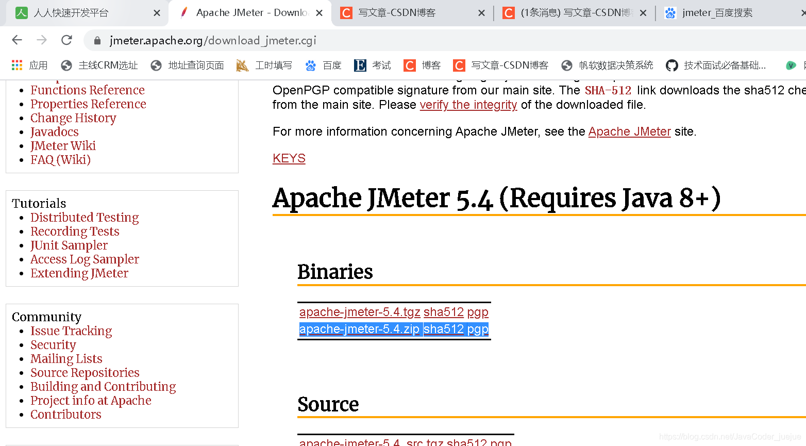This screenshot has width=806, height=446.
Task: Visit the Apache JMeter site link
Action: click(x=630, y=132)
